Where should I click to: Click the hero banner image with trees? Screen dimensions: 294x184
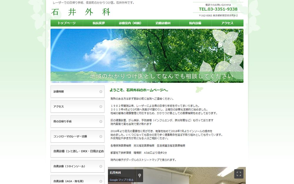coord(147,56)
